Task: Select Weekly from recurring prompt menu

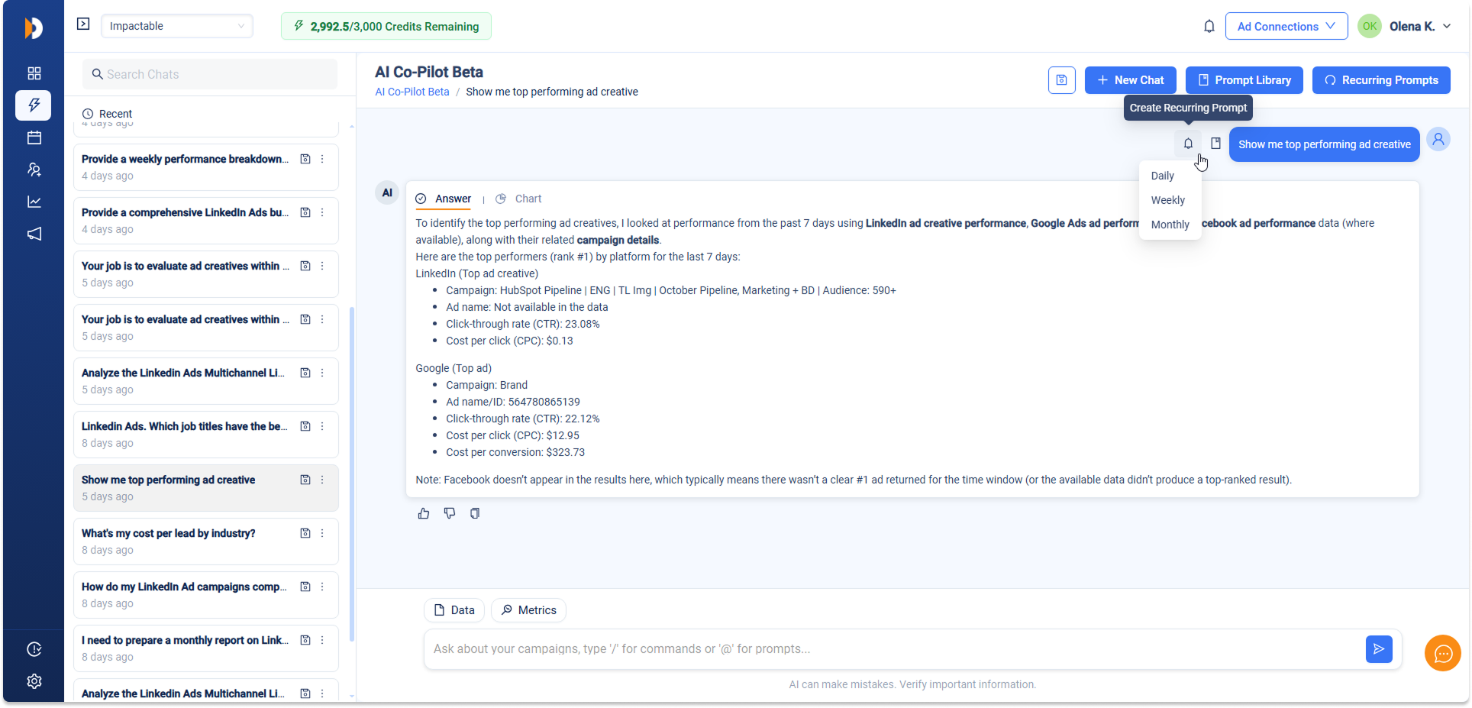Action: (x=1167, y=200)
